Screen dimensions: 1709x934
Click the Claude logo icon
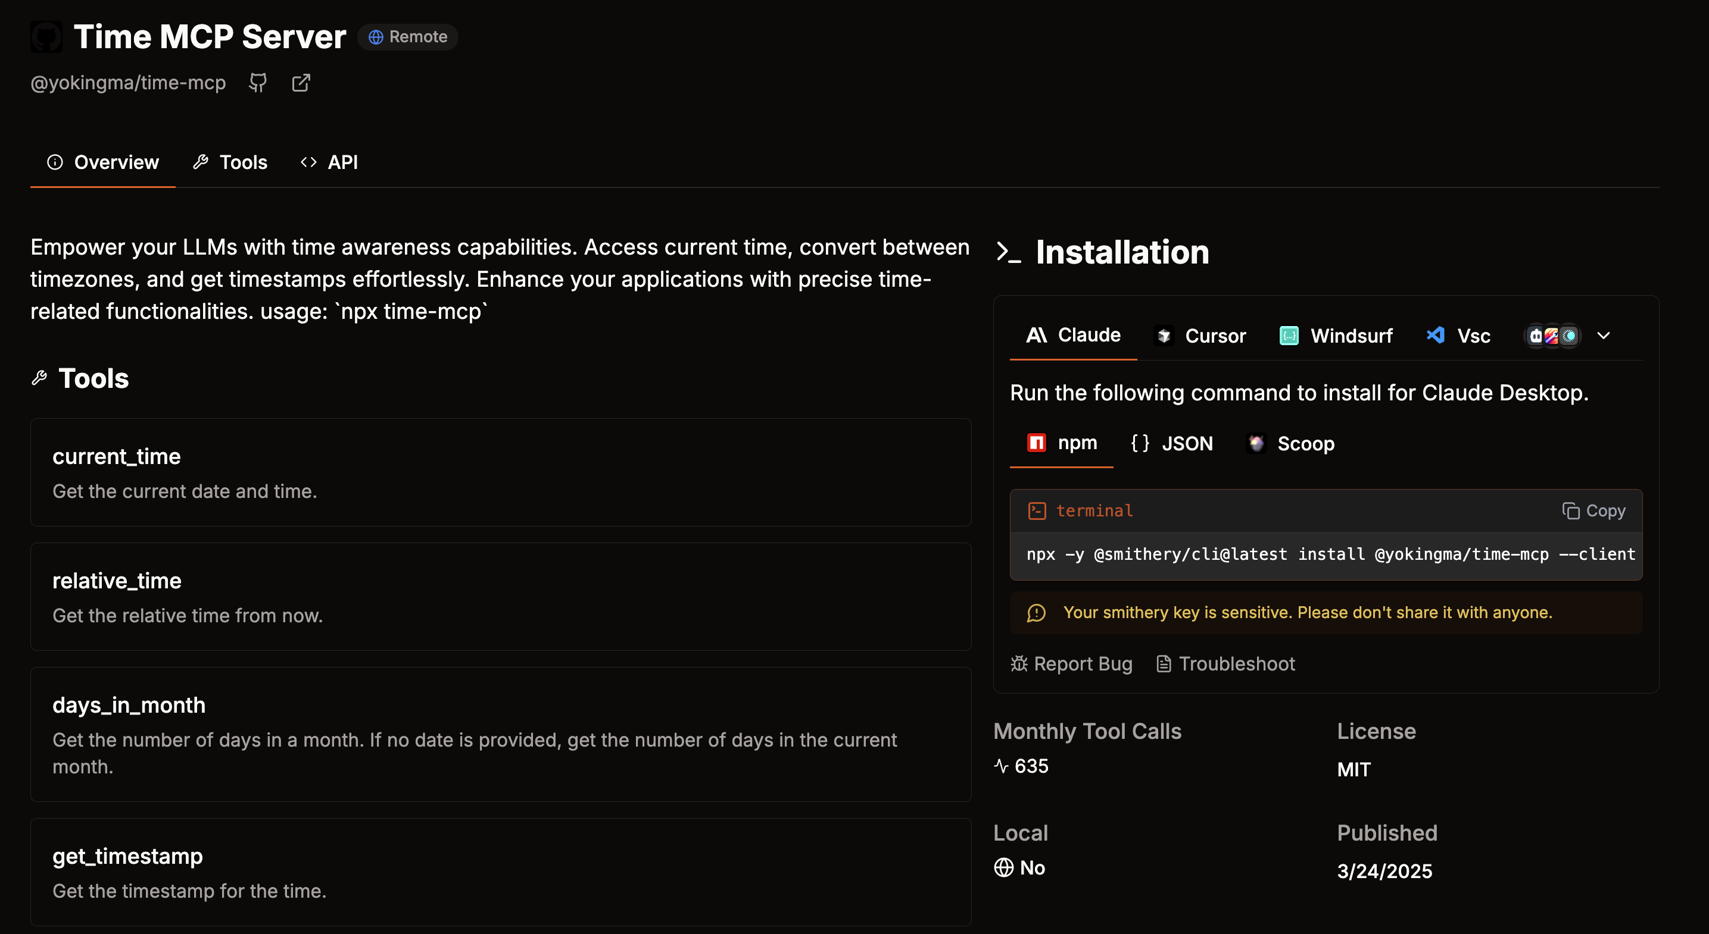(x=1037, y=336)
